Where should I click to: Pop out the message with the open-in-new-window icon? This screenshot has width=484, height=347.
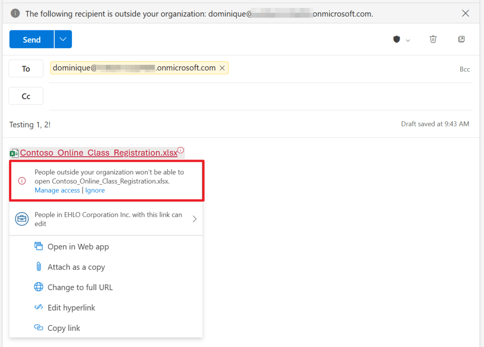[x=461, y=39]
